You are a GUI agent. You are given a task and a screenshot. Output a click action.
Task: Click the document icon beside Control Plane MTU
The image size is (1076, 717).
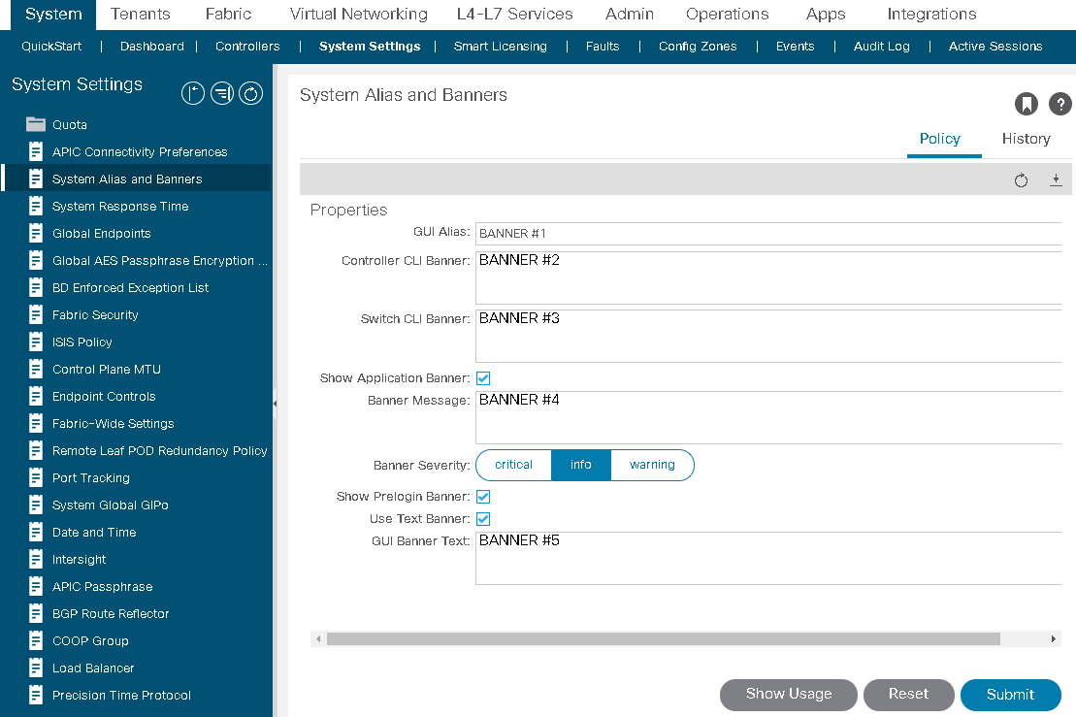click(x=36, y=369)
